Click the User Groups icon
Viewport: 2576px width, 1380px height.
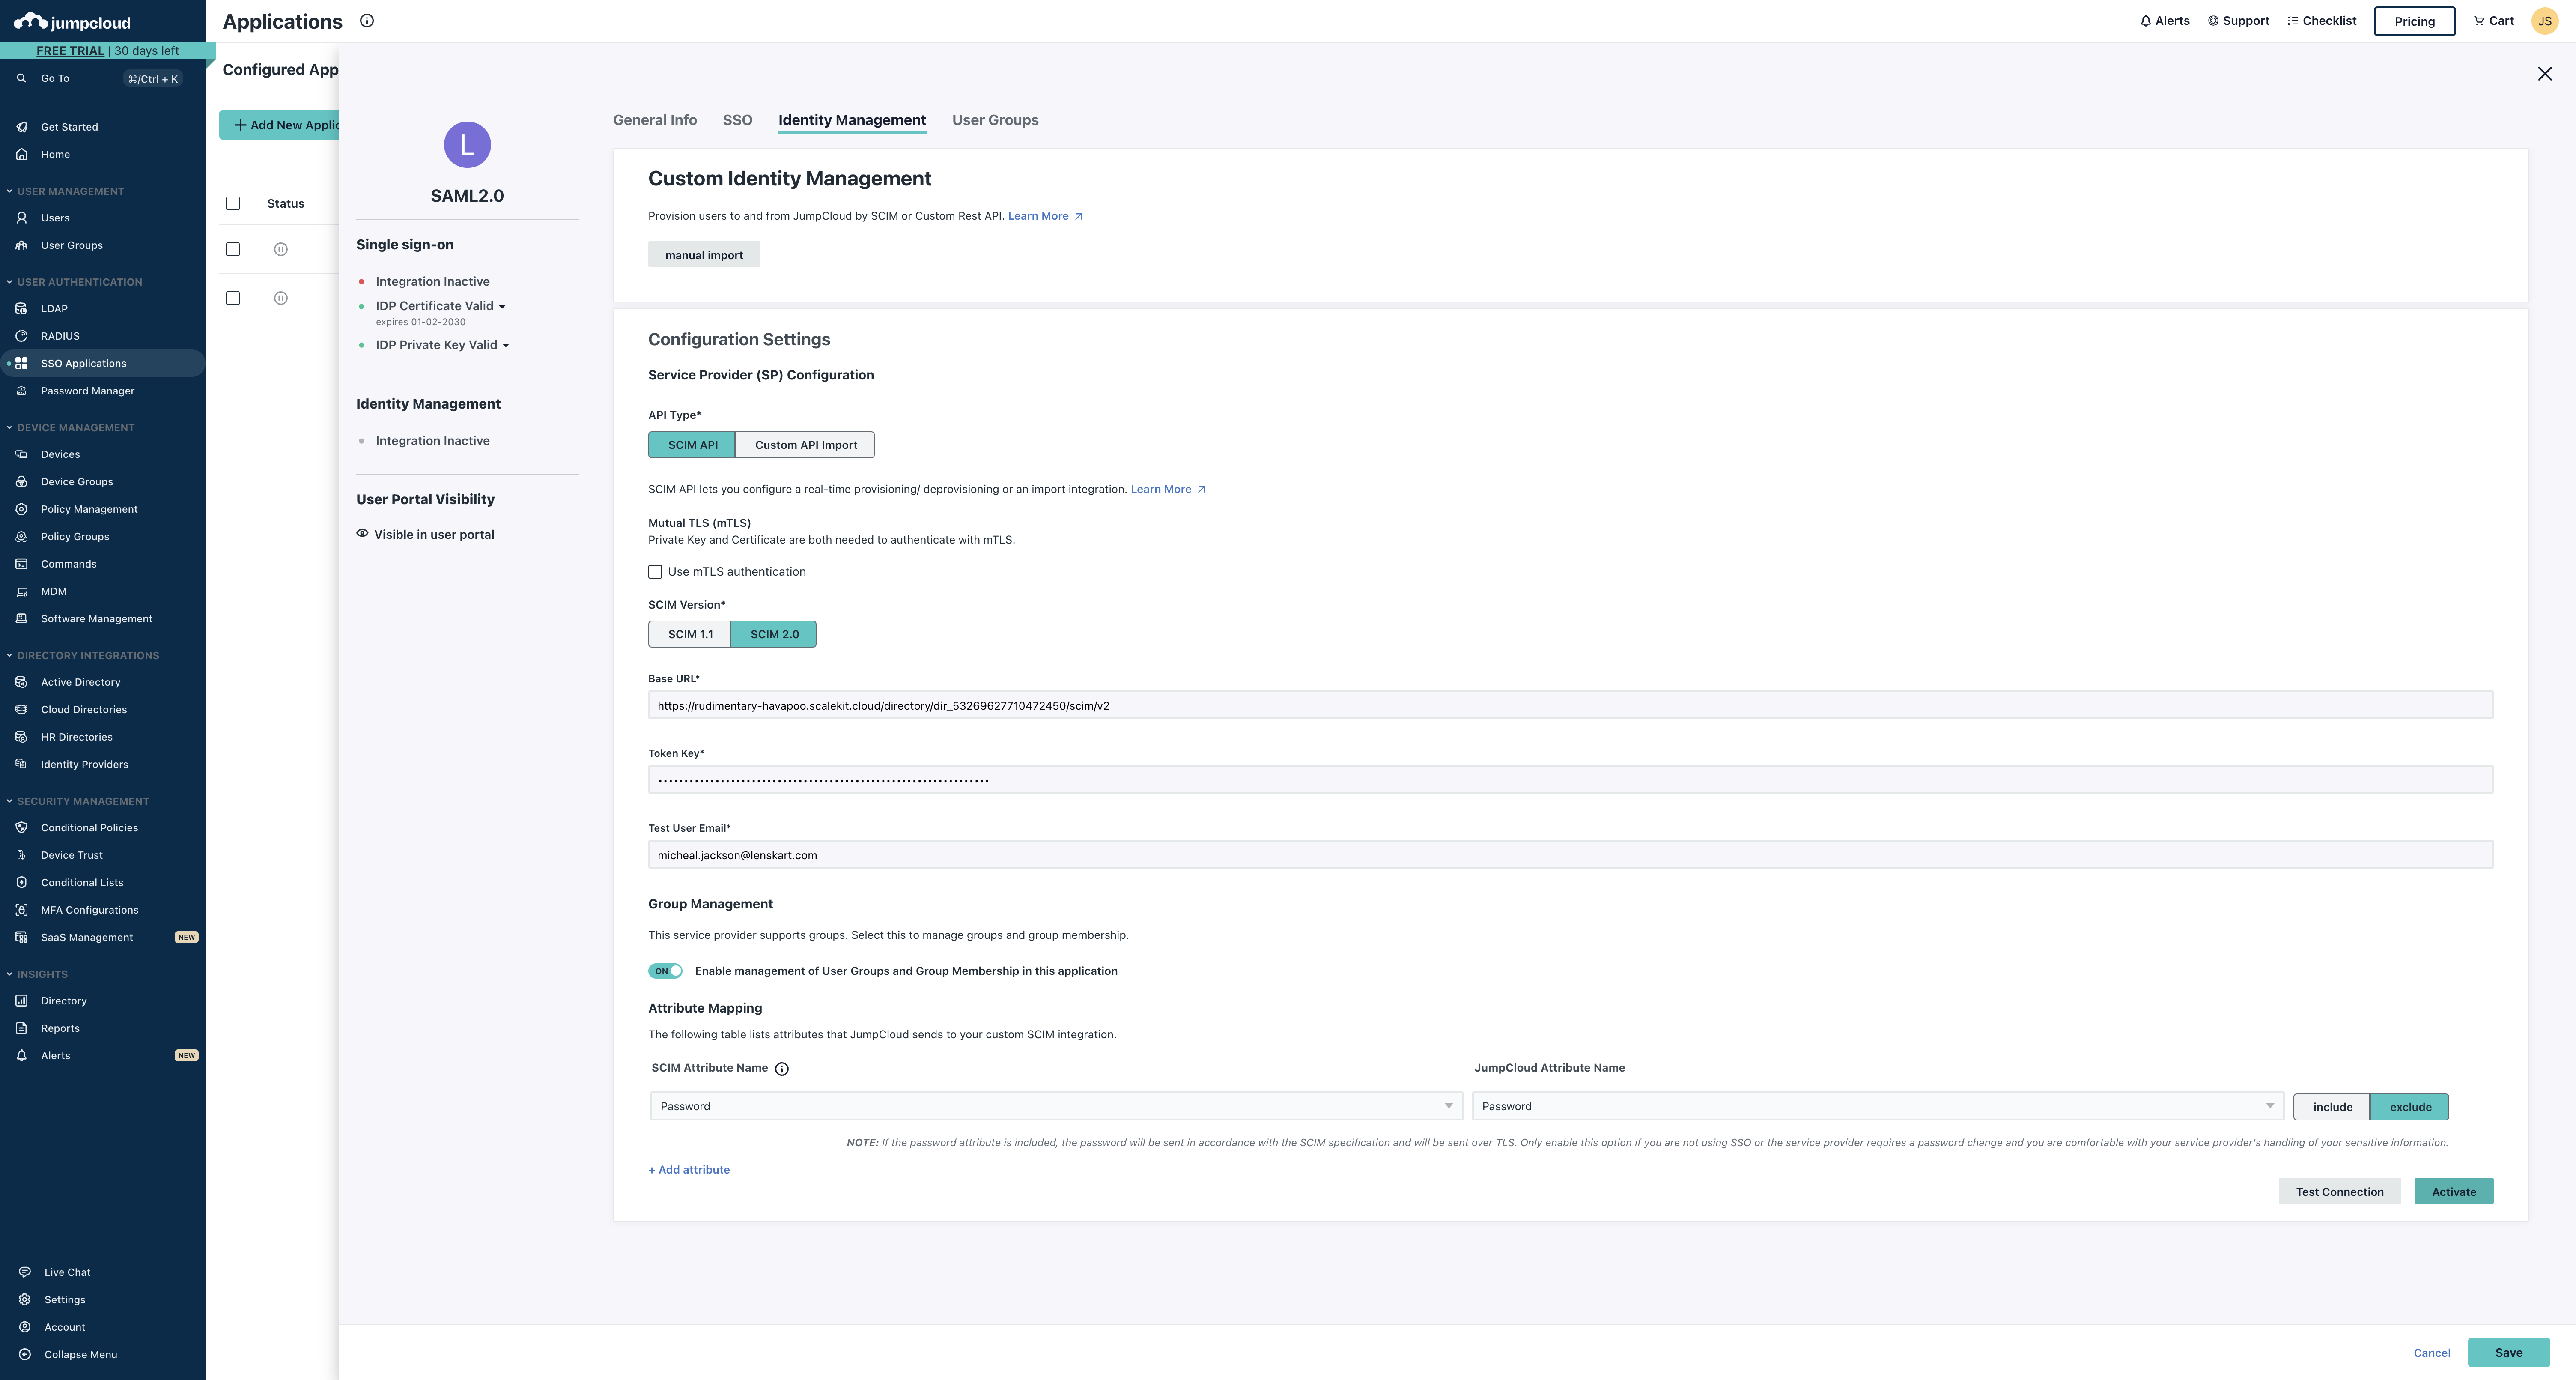(21, 245)
